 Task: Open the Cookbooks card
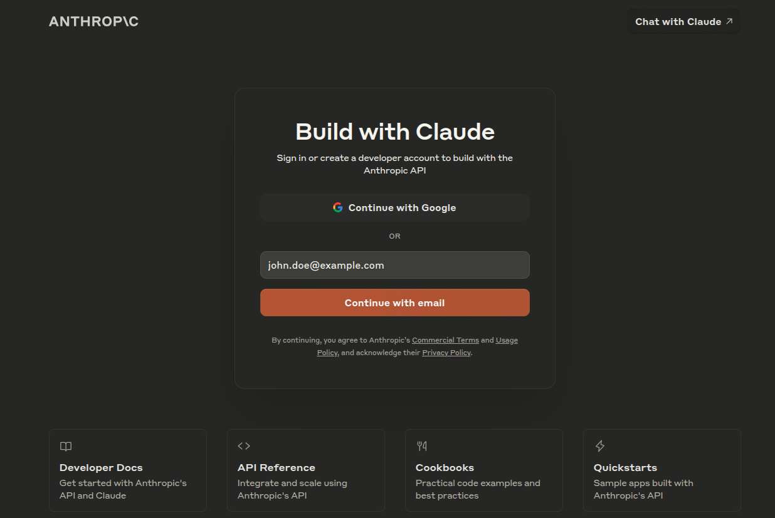(x=483, y=470)
